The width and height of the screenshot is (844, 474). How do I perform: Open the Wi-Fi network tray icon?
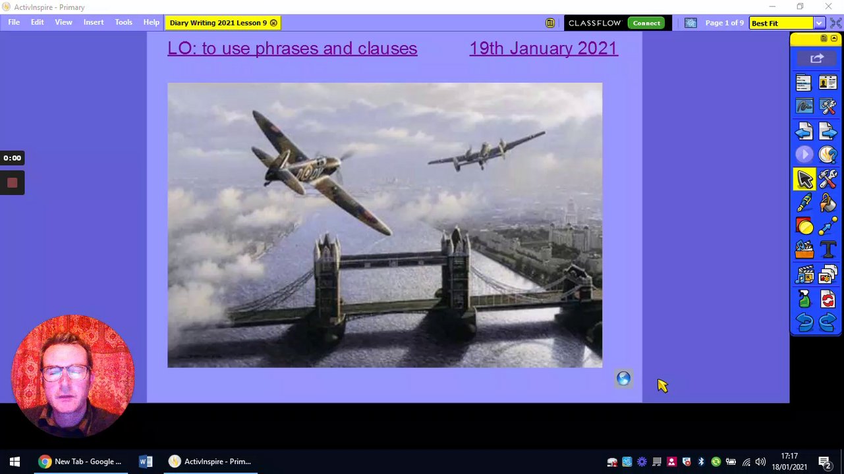point(746,462)
